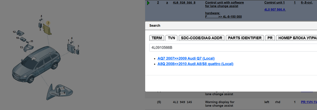Select the right control unit callout 1
The width and height of the screenshot is (317, 110).
[x=69, y=41]
